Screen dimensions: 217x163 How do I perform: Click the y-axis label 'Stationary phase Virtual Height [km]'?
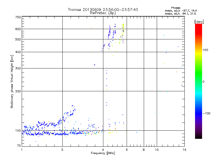click(12, 81)
